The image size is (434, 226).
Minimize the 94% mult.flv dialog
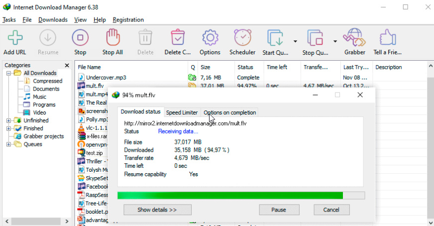coord(315,95)
